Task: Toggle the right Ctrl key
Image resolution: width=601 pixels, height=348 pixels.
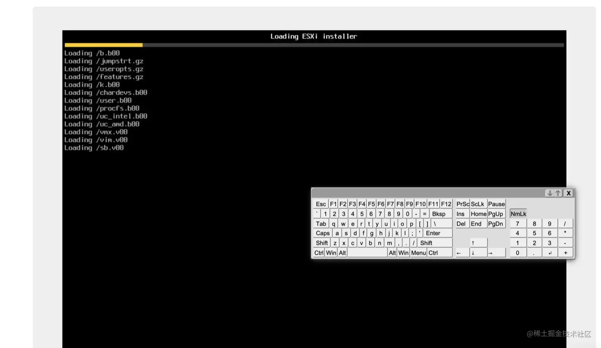Action: (440, 253)
